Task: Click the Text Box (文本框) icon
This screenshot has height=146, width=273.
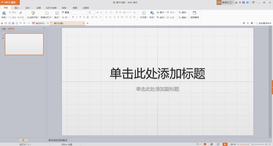Action: 144,13
